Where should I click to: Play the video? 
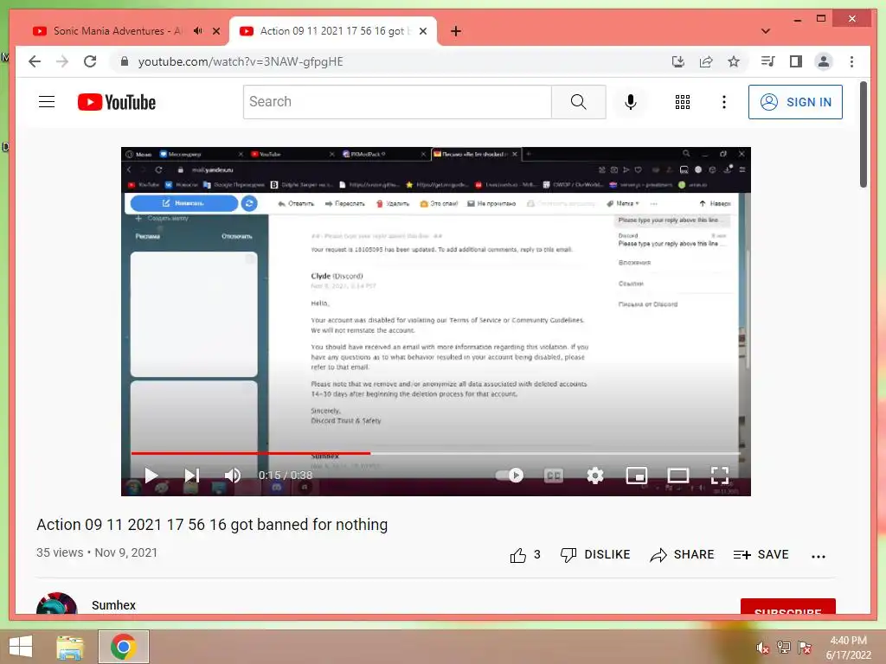(151, 475)
